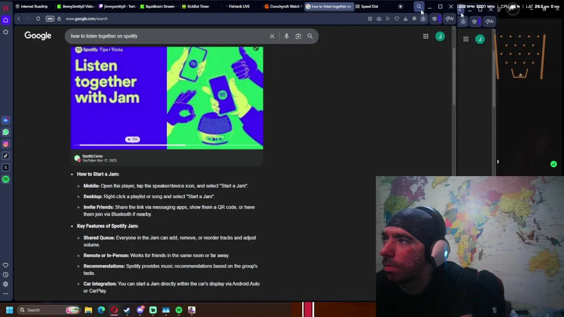Viewport: 564px width, 317px height.
Task: Click the reload page button
Action: tap(38, 18)
